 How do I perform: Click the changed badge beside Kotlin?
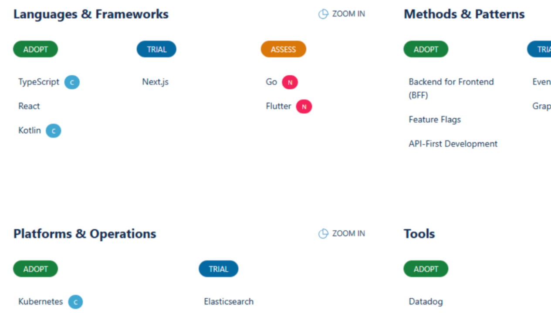coord(54,131)
